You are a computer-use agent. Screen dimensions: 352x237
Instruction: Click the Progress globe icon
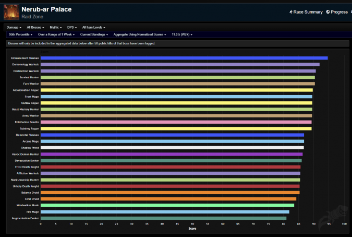328,12
